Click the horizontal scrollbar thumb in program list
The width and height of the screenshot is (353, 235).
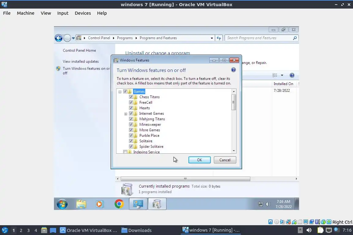[x=185, y=179]
